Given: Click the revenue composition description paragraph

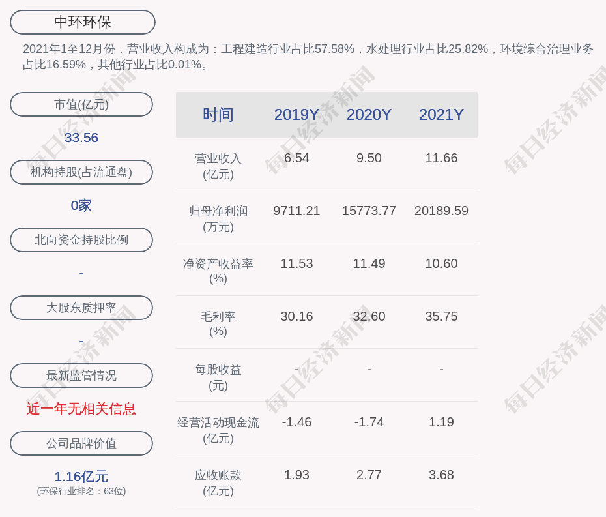Looking at the screenshot, I should [308, 57].
